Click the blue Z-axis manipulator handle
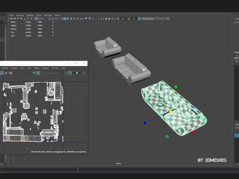This screenshot has width=239, height=179. [x=145, y=123]
